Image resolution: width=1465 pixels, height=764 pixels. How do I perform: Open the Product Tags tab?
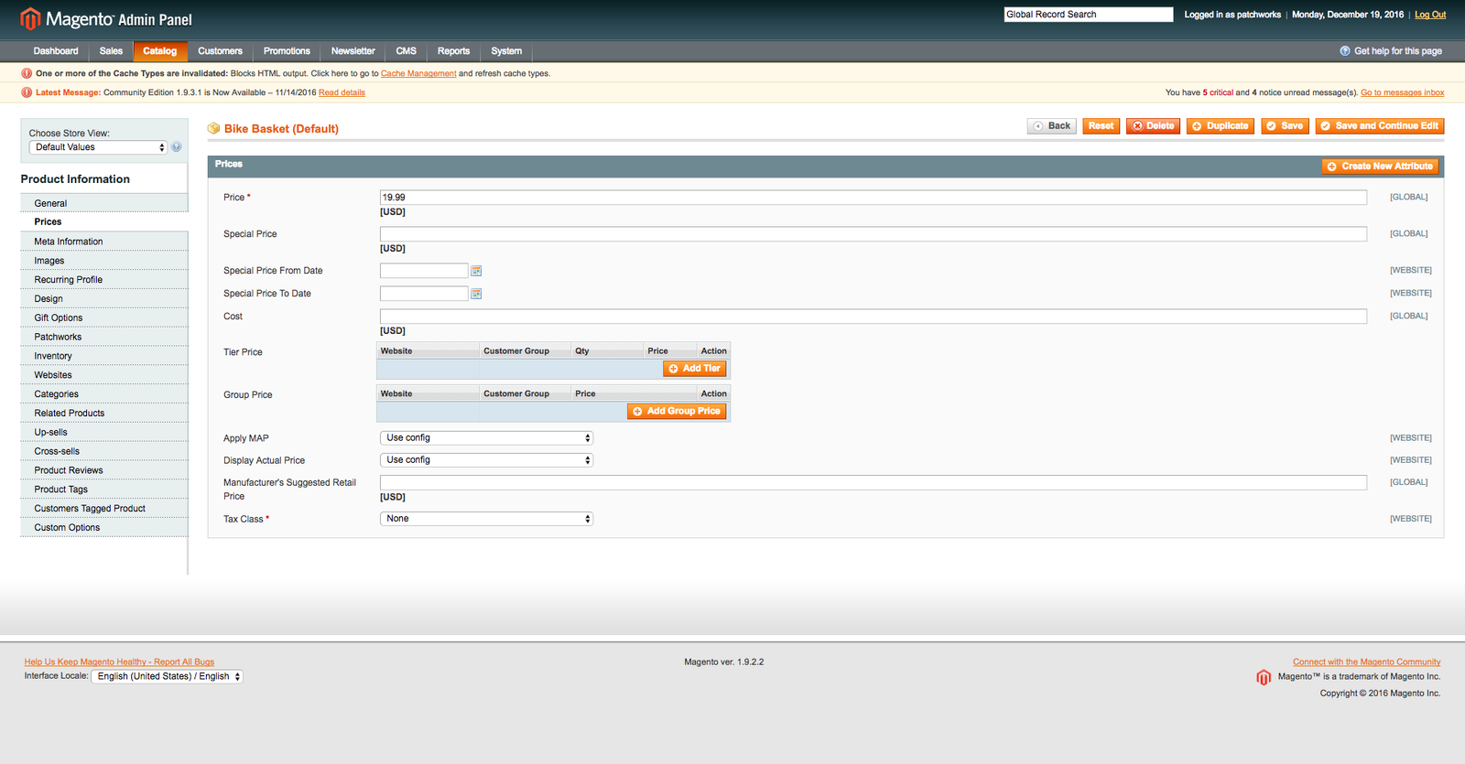104,490
